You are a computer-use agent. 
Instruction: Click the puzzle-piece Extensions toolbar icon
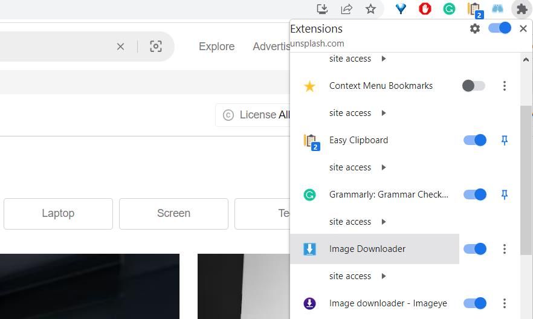click(x=522, y=9)
